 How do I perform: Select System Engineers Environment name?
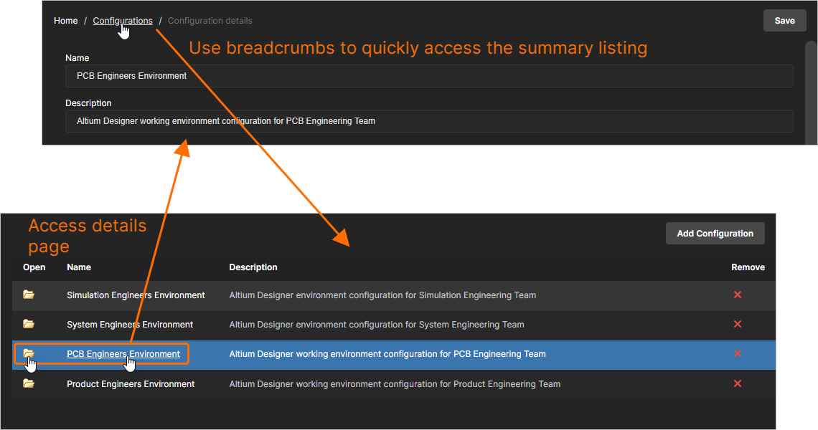coord(130,324)
